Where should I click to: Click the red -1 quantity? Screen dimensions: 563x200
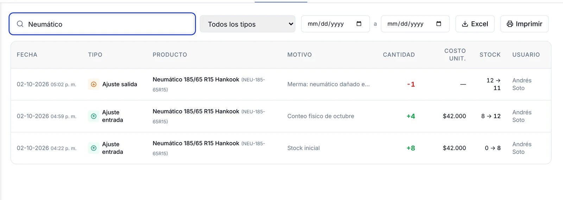tap(411, 84)
